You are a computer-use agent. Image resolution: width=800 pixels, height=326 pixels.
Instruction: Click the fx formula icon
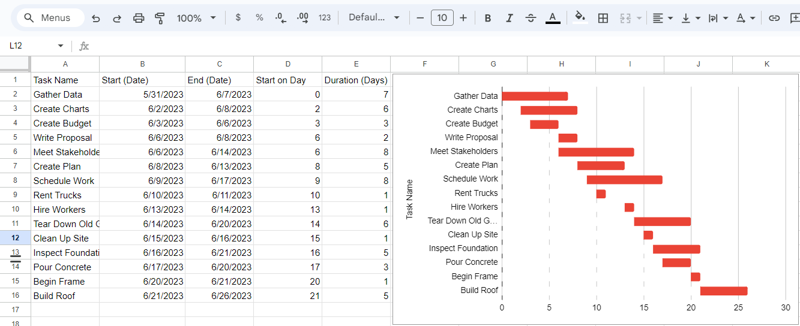(84, 46)
